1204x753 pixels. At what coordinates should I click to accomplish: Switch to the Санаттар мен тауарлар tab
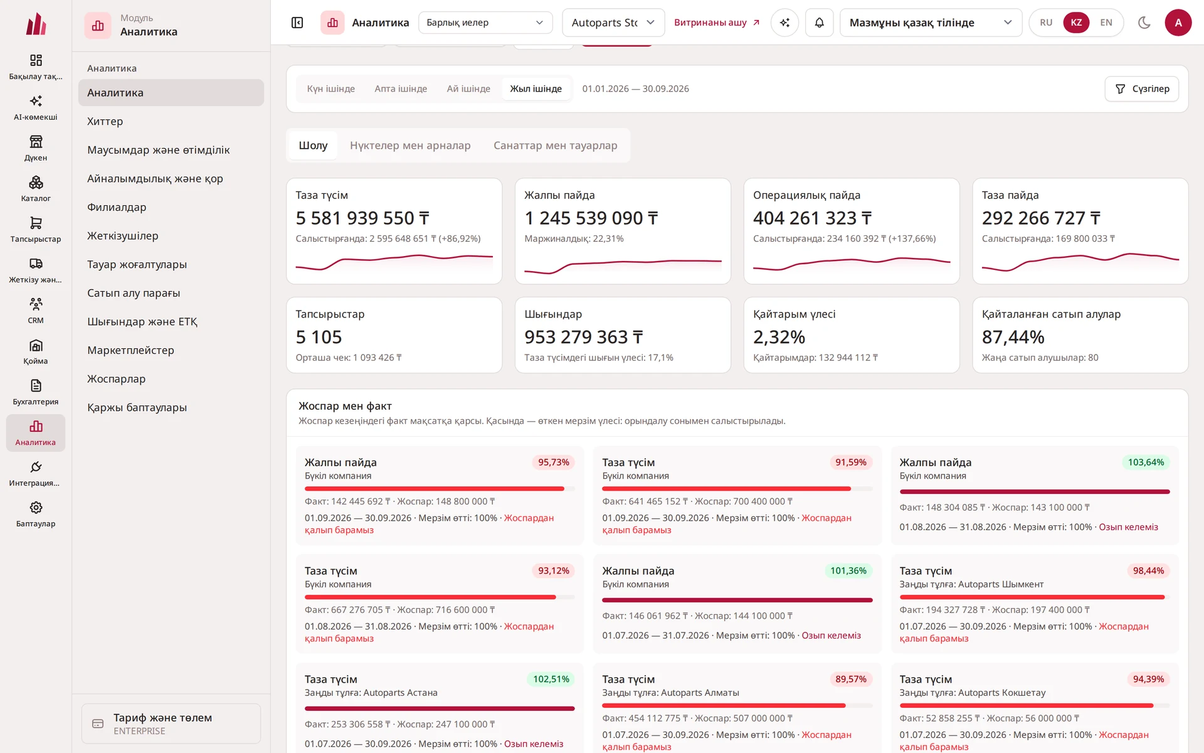point(555,146)
